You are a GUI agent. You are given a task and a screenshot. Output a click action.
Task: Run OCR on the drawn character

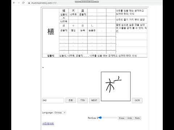(137, 100)
